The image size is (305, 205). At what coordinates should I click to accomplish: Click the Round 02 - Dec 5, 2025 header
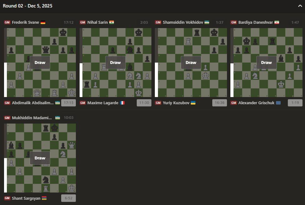(x=27, y=6)
